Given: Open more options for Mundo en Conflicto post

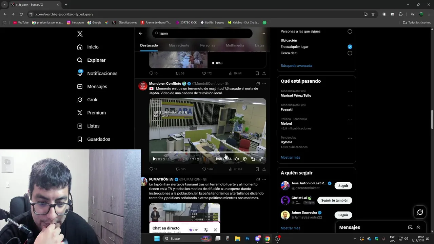Looking at the screenshot, I should click(264, 84).
